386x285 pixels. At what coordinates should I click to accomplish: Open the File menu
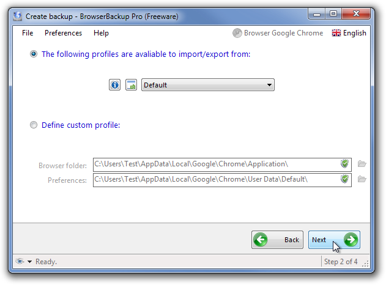(28, 33)
